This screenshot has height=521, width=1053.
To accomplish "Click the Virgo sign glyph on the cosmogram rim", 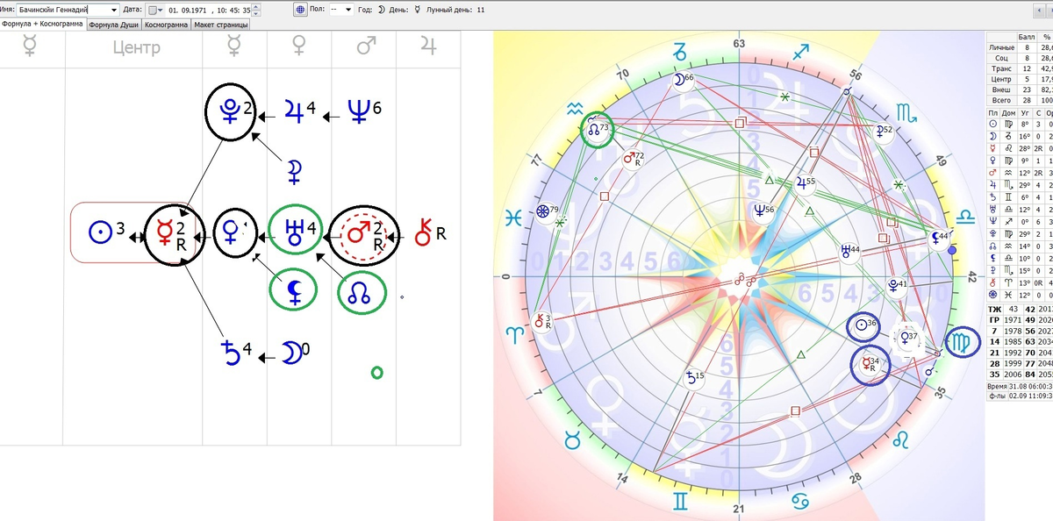I will [963, 342].
